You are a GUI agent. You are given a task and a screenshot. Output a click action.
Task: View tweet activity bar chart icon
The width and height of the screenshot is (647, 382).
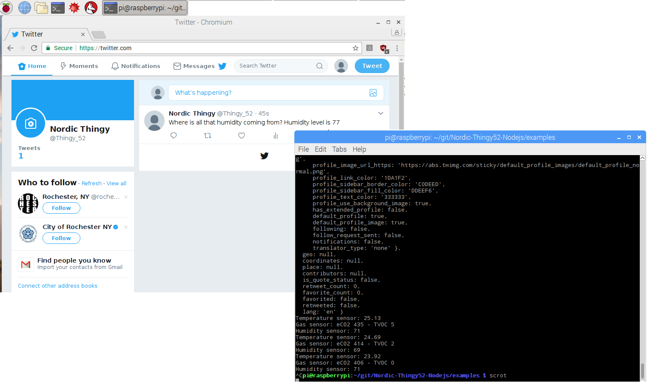coord(276,136)
